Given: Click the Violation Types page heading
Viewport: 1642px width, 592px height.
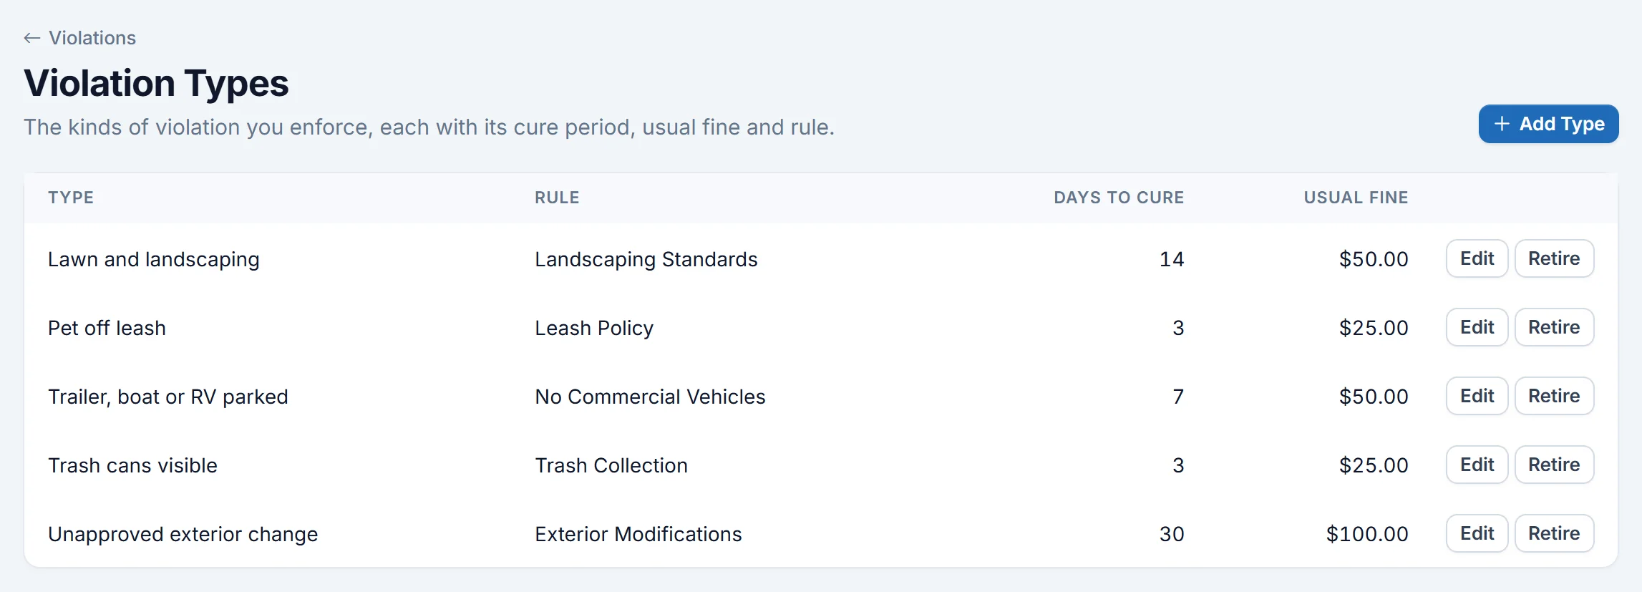Looking at the screenshot, I should tap(156, 83).
